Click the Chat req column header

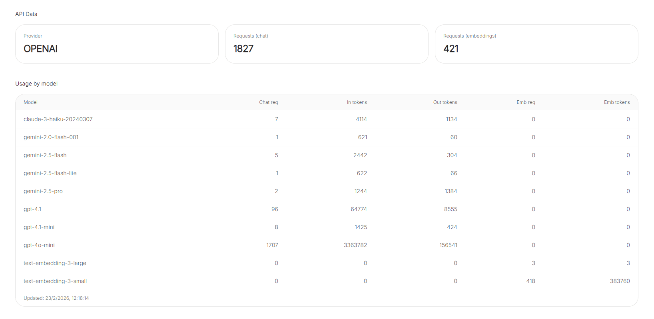[268, 102]
